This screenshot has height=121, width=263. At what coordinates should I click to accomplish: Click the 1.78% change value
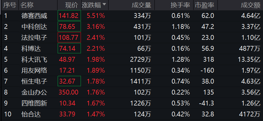pyautogui.click(x=96, y=81)
